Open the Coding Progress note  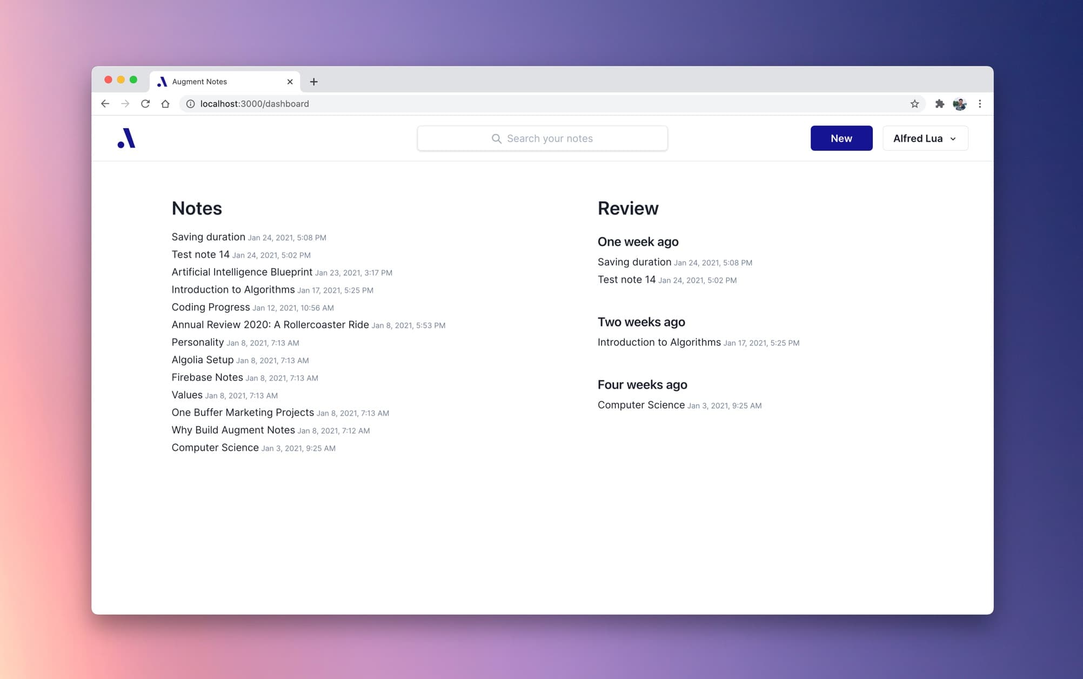click(x=211, y=307)
